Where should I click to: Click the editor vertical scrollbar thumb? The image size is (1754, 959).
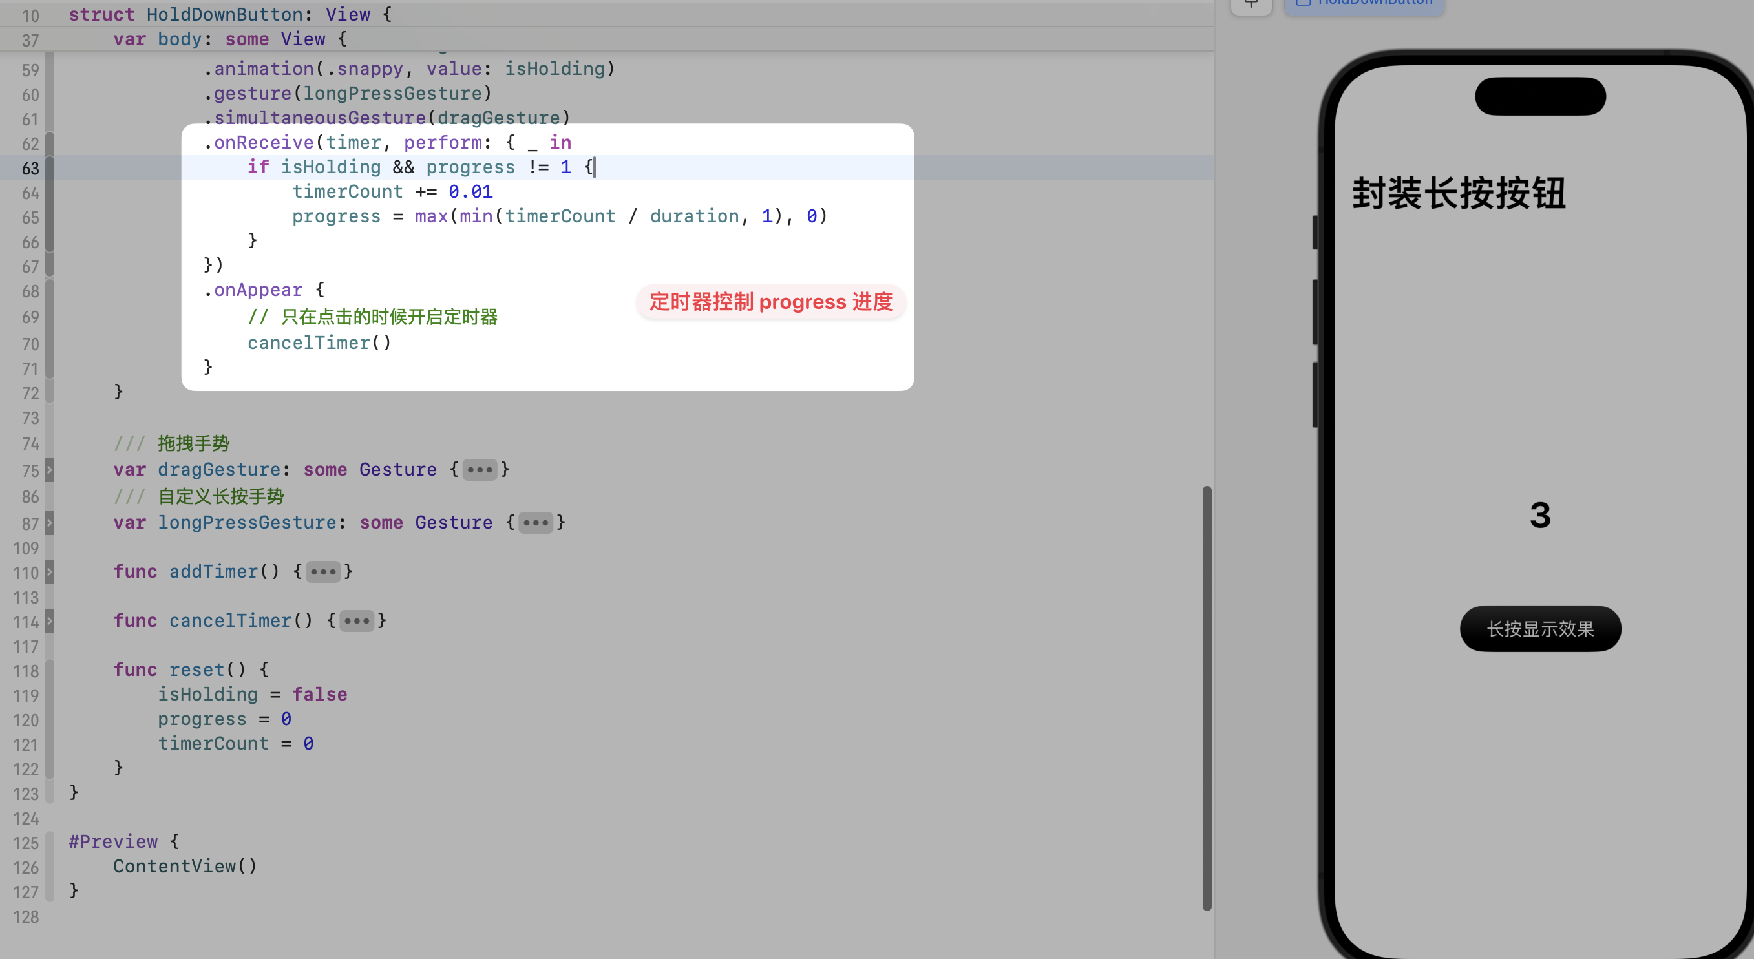coord(1207,698)
